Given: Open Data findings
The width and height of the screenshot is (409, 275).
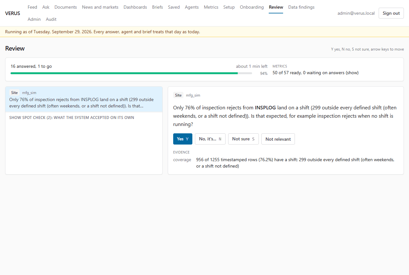Looking at the screenshot, I should pyautogui.click(x=301, y=7).
